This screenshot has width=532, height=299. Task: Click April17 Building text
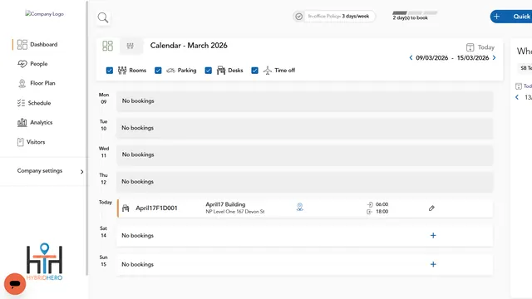point(225,204)
